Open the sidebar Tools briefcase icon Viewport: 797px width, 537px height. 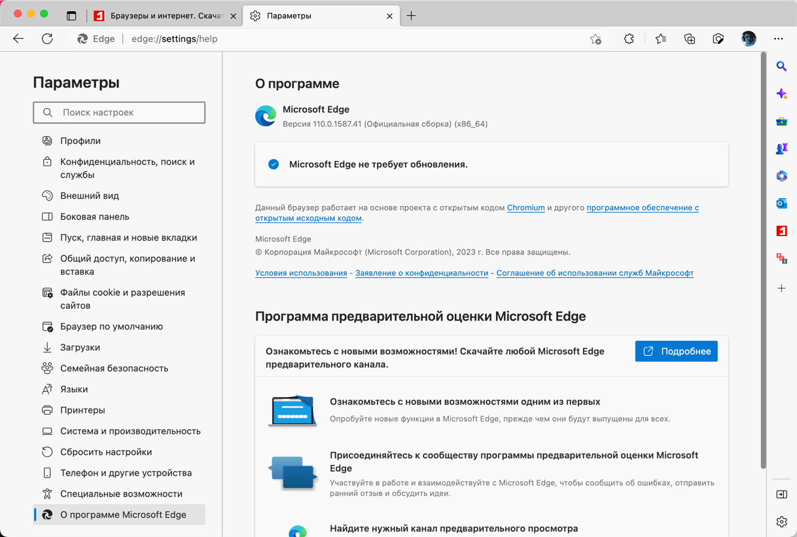click(x=781, y=121)
